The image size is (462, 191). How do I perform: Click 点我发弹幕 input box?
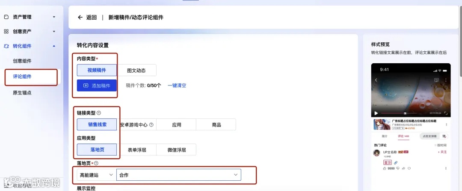pyautogui.click(x=429, y=136)
